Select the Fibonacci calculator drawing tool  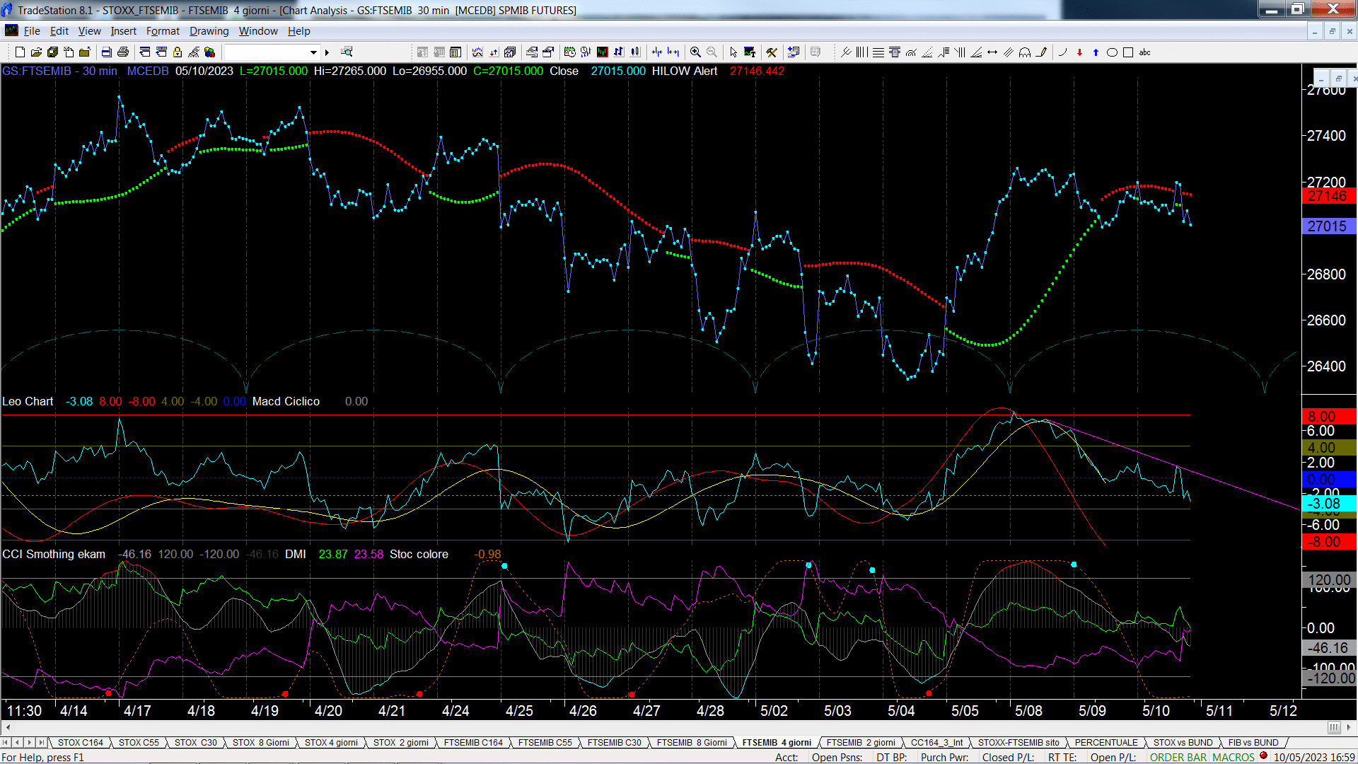point(895,52)
